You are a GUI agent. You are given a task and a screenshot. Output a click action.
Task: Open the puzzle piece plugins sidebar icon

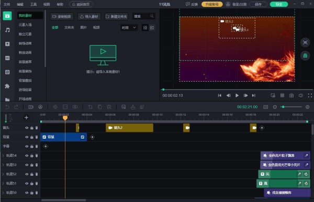(7, 86)
